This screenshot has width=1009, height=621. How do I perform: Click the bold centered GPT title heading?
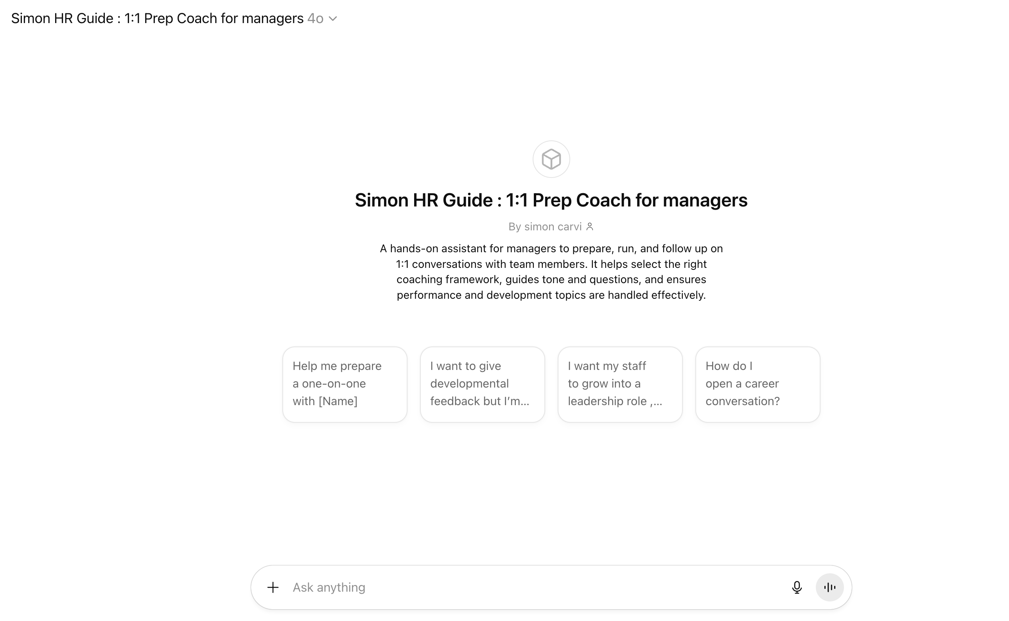551,201
